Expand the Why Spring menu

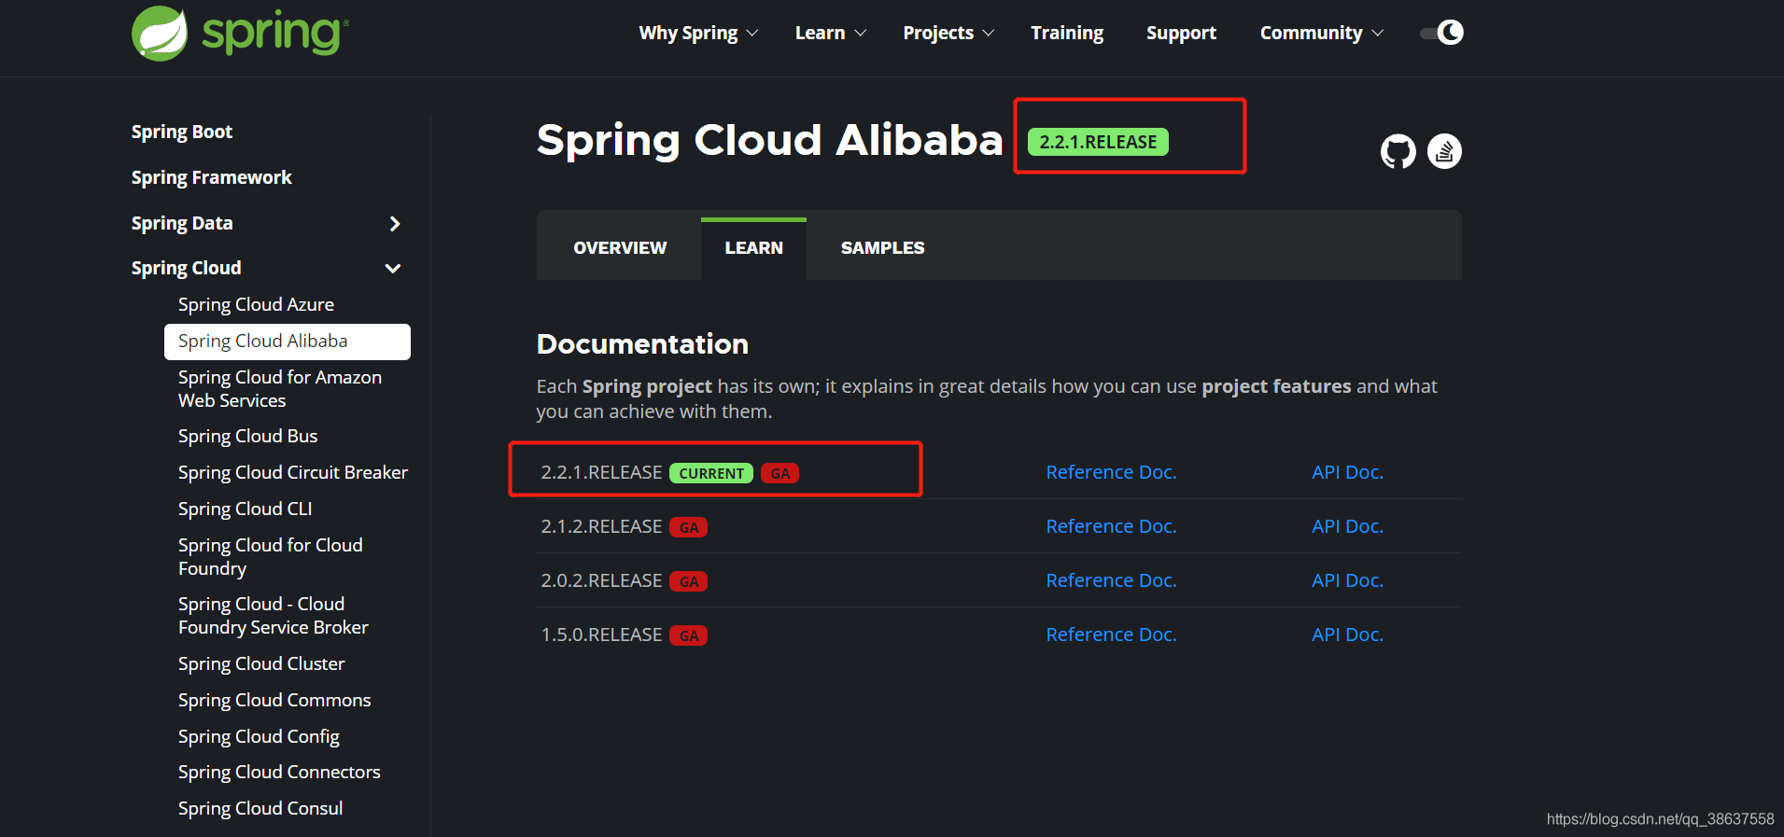tap(698, 33)
